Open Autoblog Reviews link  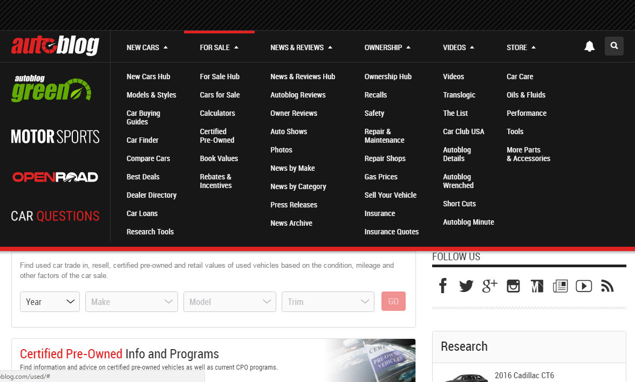coord(298,95)
